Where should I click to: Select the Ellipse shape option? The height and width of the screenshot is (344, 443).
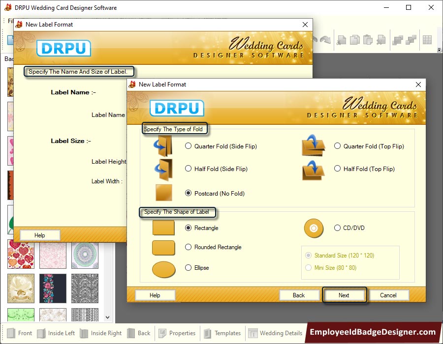click(188, 268)
